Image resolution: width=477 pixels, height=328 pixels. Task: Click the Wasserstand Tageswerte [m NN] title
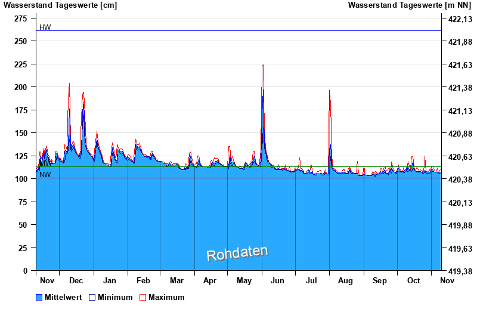[410, 5]
